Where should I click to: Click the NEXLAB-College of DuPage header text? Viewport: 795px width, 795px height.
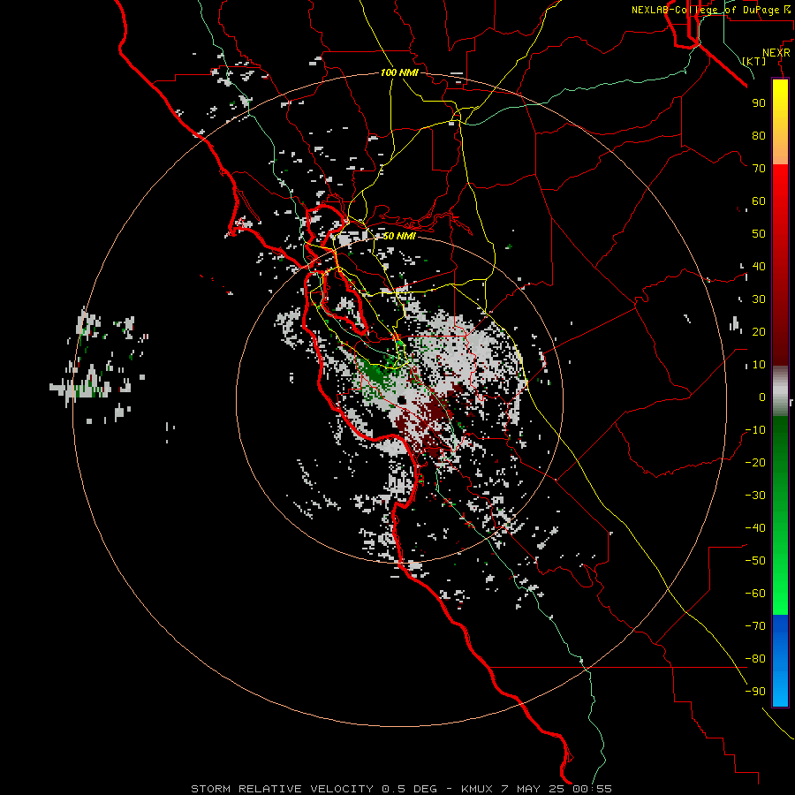707,10
